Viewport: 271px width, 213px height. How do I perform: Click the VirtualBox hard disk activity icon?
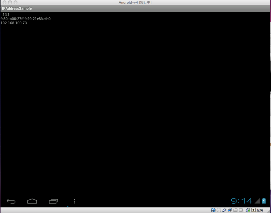pos(213,210)
